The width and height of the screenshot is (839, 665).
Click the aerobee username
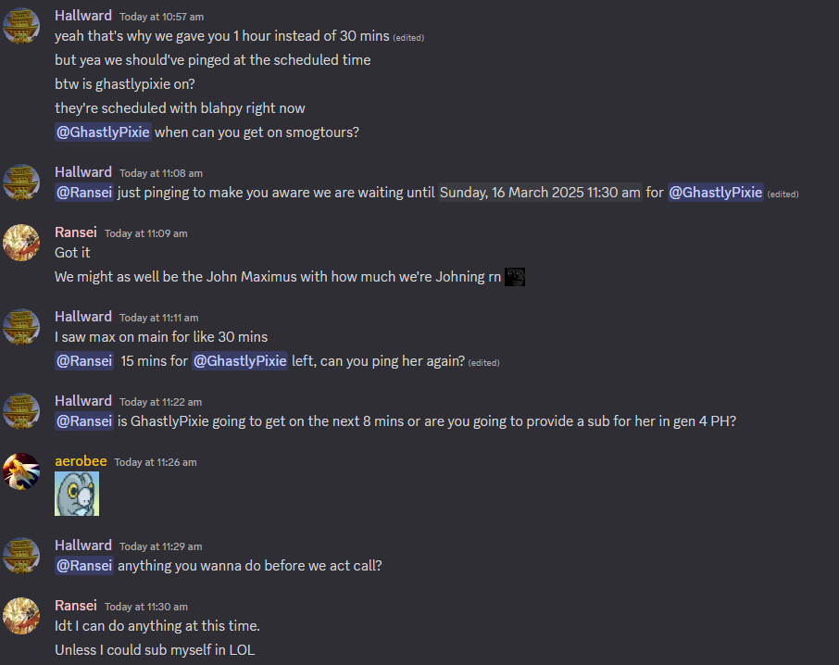(81, 461)
